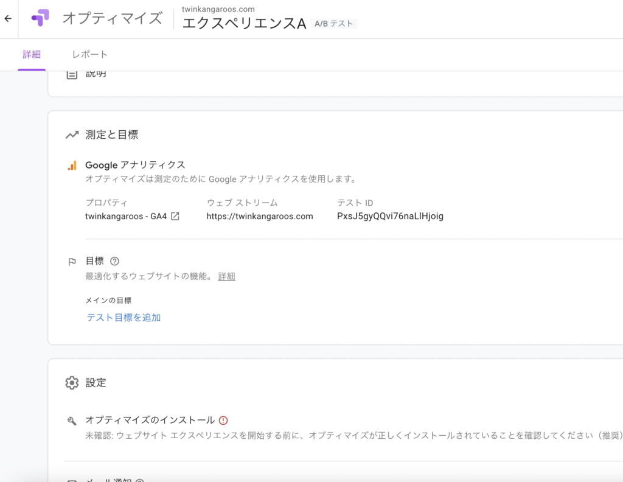Click the twinkangaroos.com container name in header
This screenshot has width=623, height=482.
pos(218,9)
